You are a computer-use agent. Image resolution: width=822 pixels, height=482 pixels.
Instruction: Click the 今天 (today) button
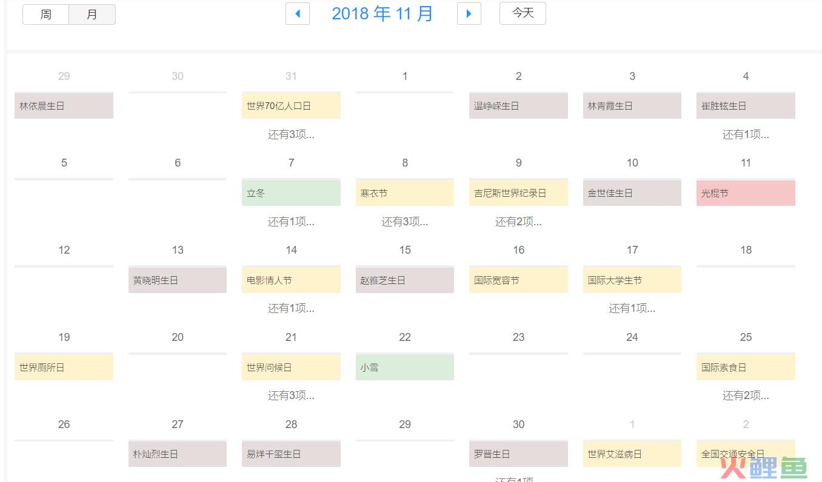(523, 13)
